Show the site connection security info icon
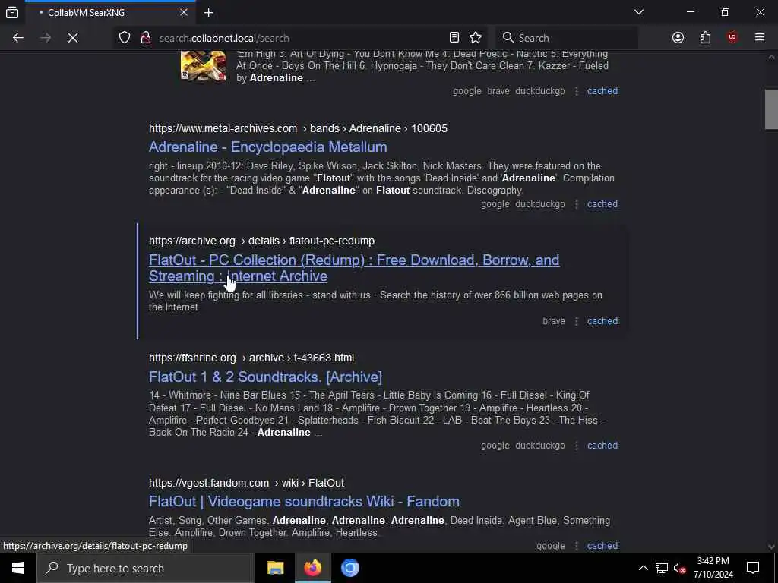778x583 pixels. (146, 38)
